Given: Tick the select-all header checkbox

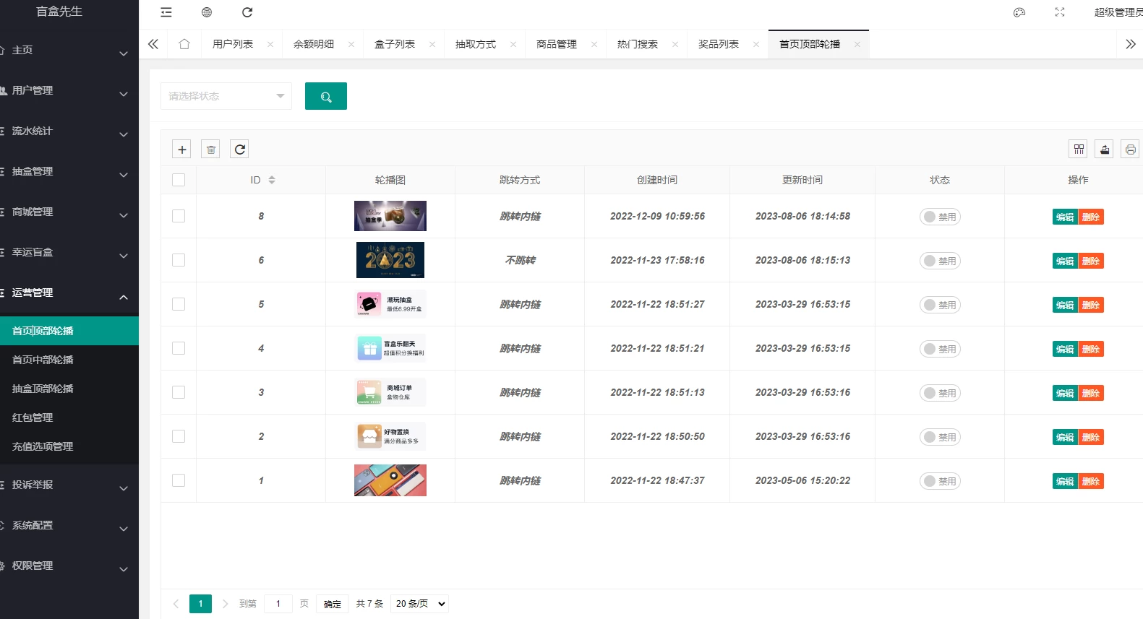Looking at the screenshot, I should click(179, 180).
